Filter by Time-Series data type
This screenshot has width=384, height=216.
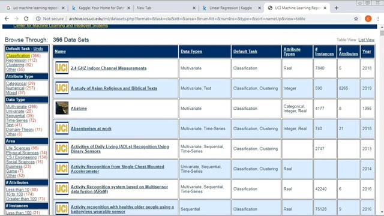(x=17, y=120)
